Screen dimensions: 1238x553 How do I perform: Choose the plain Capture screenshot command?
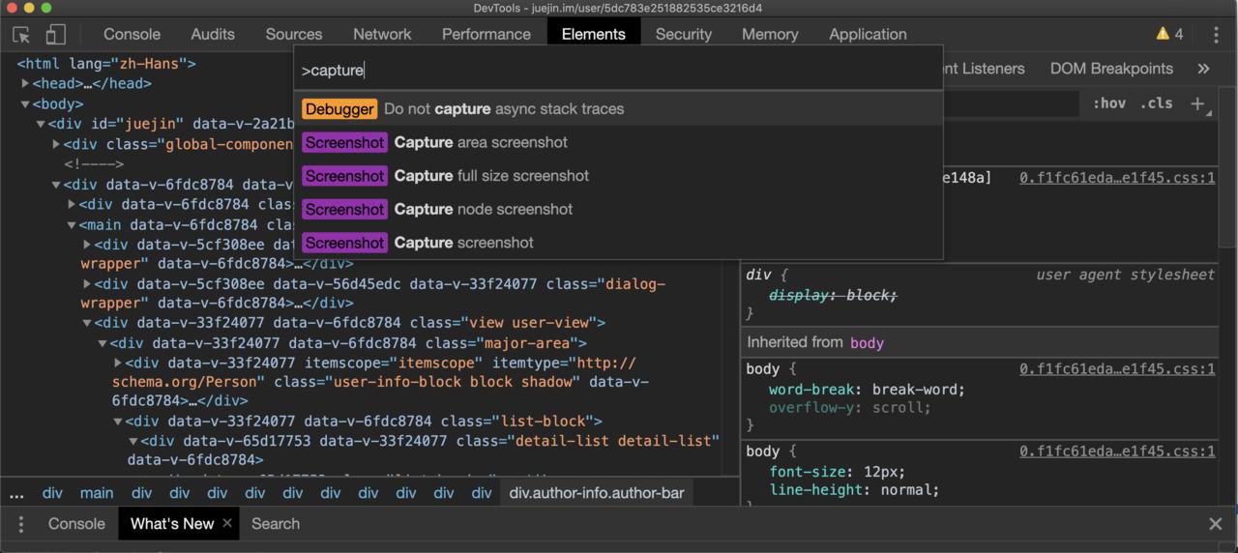(x=618, y=243)
